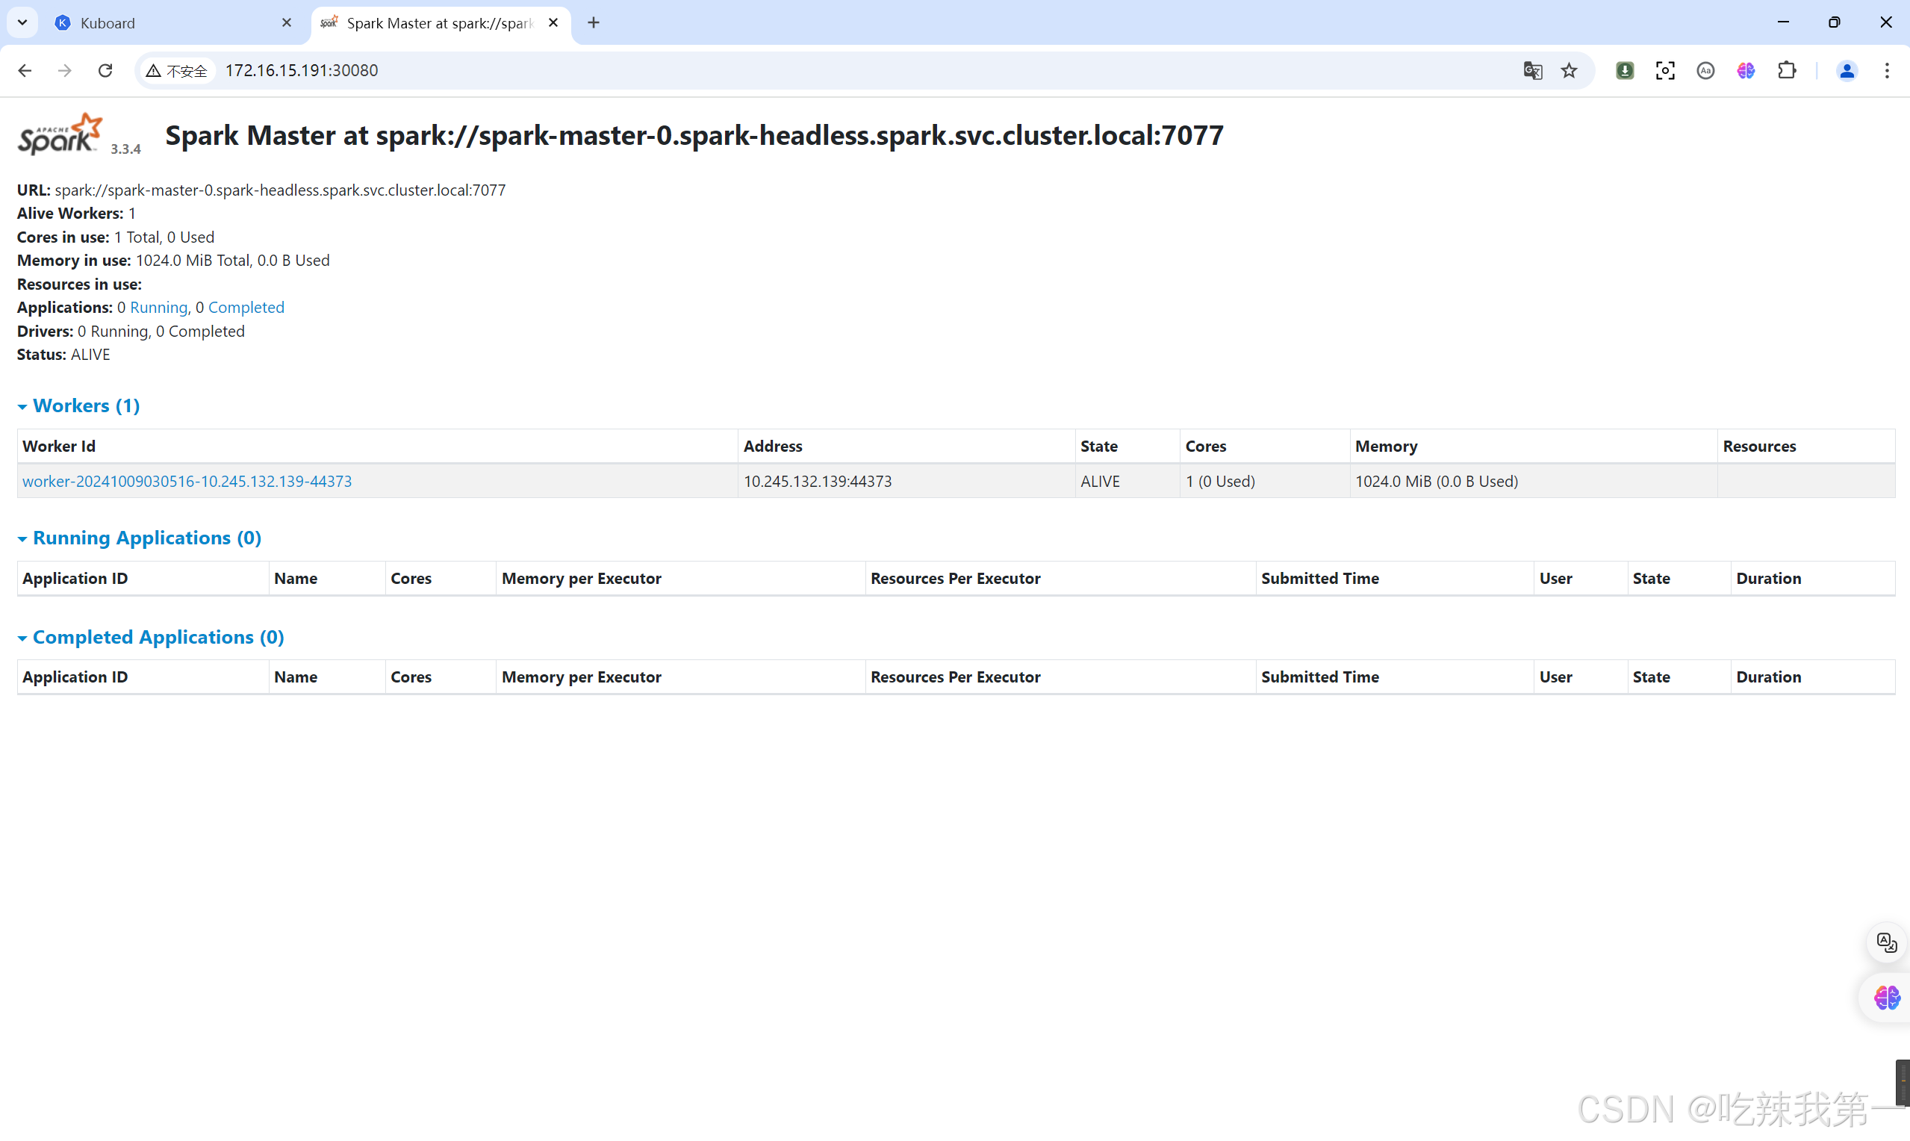Click the Google Translate icon in address bar
The height and width of the screenshot is (1141, 1910).
pyautogui.click(x=1532, y=71)
